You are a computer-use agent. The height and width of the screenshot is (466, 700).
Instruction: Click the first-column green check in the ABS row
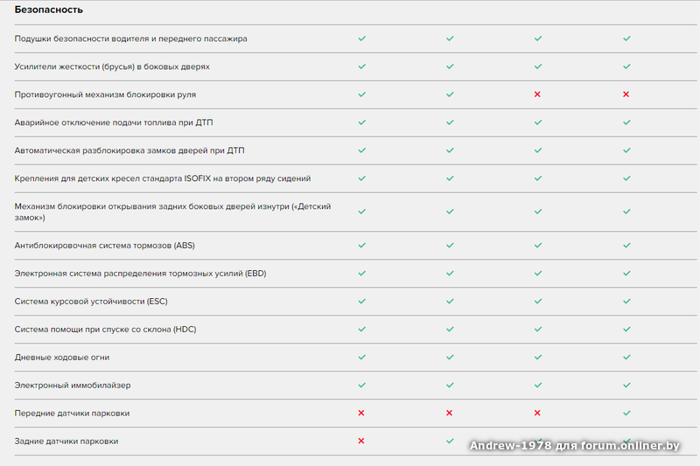(x=360, y=245)
